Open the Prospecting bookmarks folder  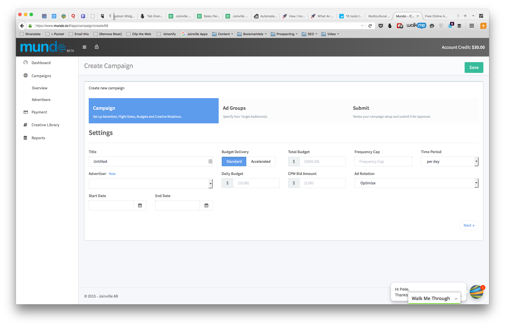pos(284,34)
